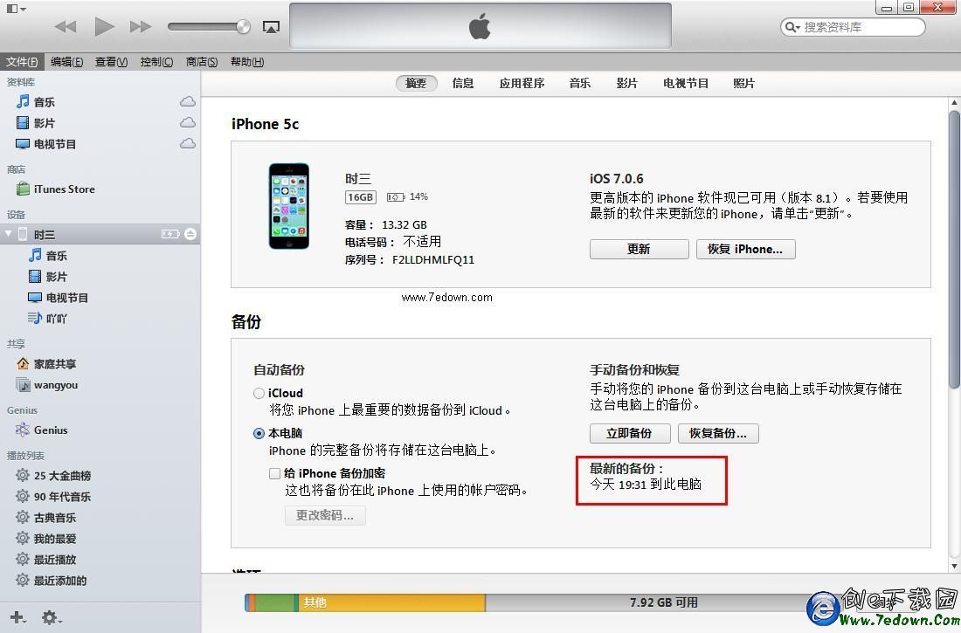Click the search library field
This screenshot has width=961, height=633.
pyautogui.click(x=854, y=27)
